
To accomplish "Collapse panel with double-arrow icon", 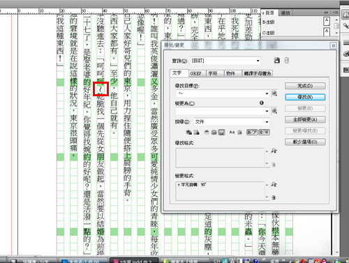I will 326,13.
